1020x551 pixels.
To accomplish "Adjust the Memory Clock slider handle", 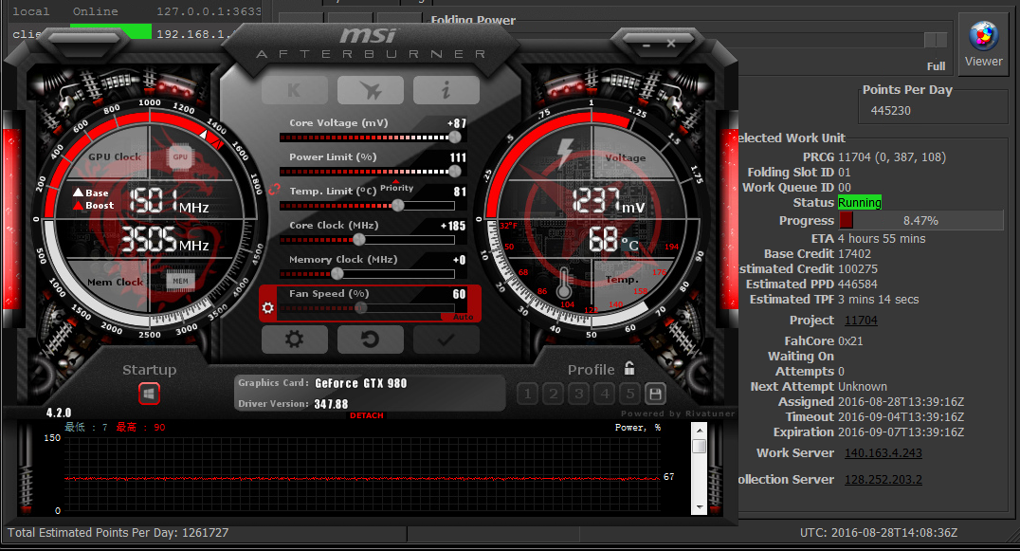I will (x=337, y=274).
